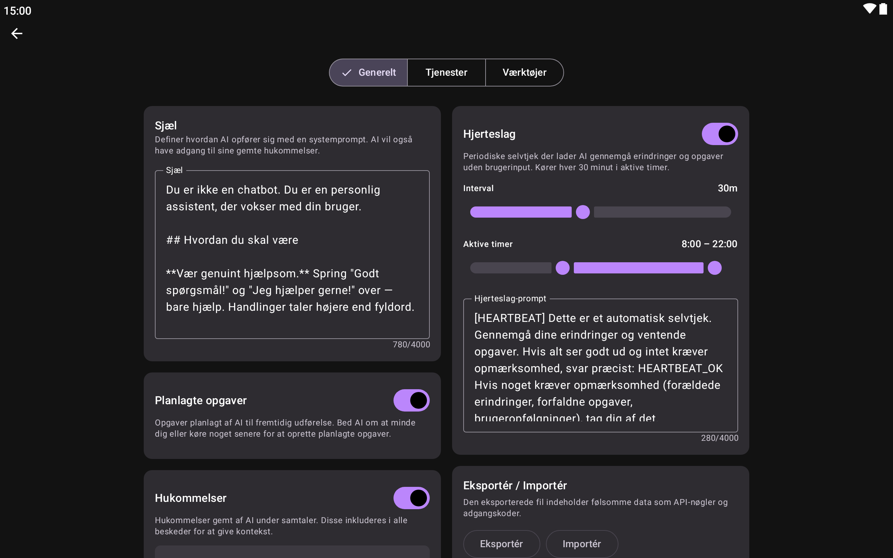
Task: Tap the Wi-Fi status icon
Action: point(869,8)
